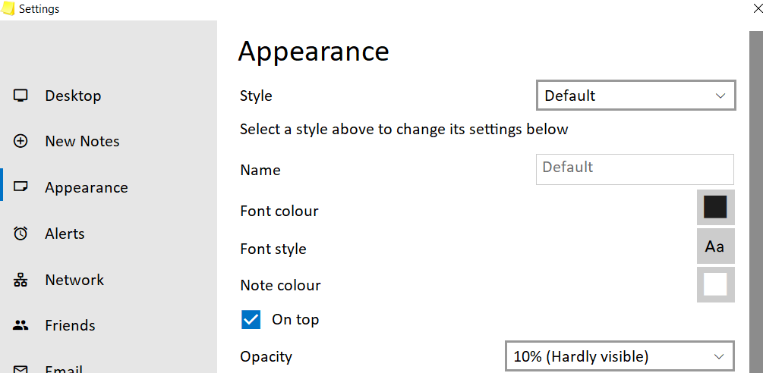Click the Desktop monitor icon in sidebar
Screen dimensions: 763x373
click(x=20, y=96)
